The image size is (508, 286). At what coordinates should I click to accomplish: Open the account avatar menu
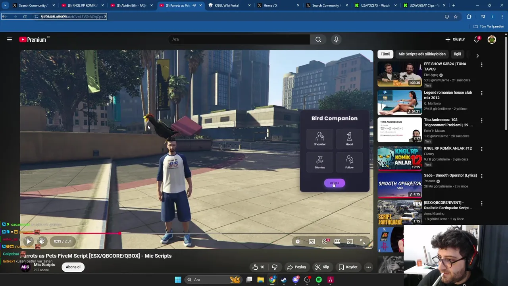pyautogui.click(x=492, y=39)
